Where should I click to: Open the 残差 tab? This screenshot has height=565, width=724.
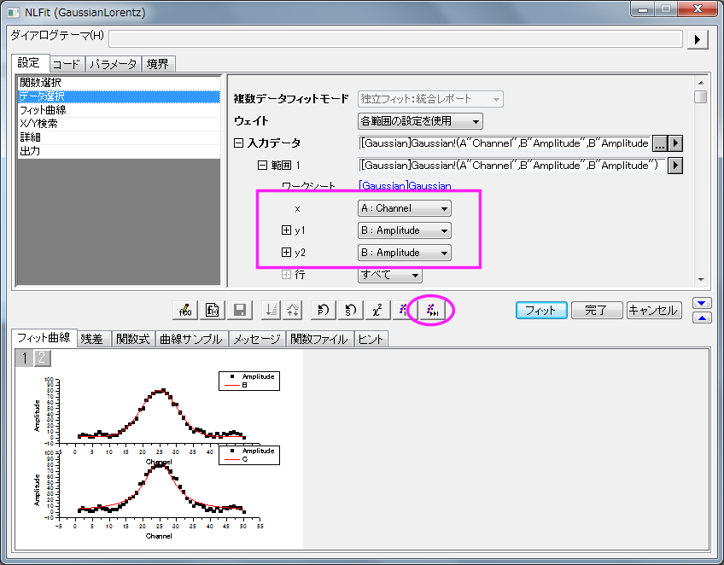coord(92,340)
